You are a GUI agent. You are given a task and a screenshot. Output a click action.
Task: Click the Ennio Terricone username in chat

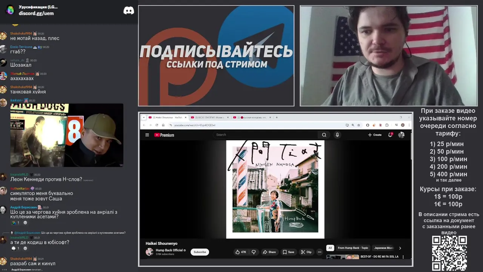pos(21,47)
